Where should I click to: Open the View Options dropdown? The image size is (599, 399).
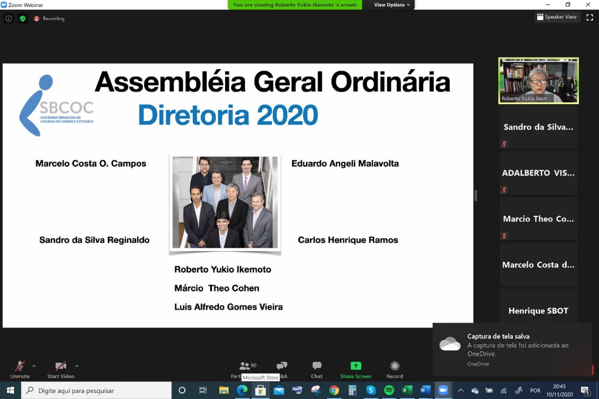(392, 5)
